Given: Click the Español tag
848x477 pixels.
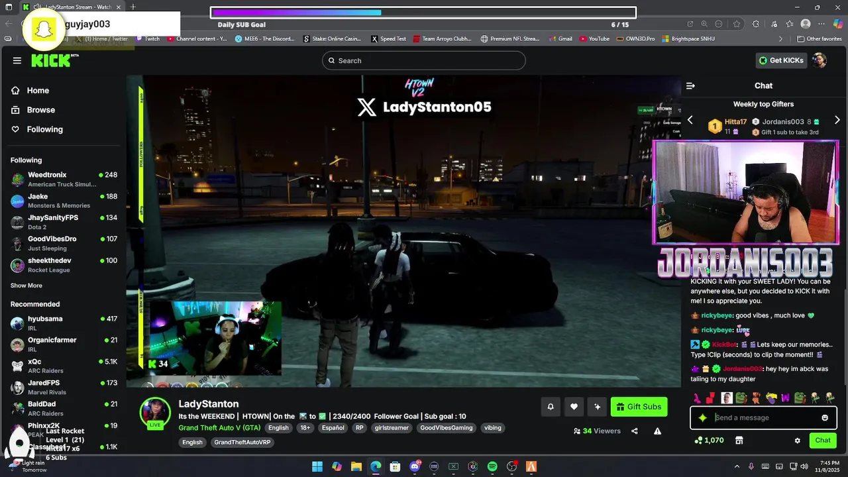Looking at the screenshot, I should point(333,428).
